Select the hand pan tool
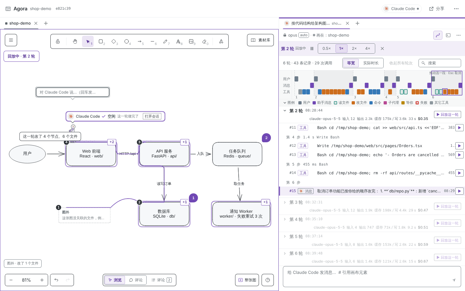 click(x=75, y=41)
